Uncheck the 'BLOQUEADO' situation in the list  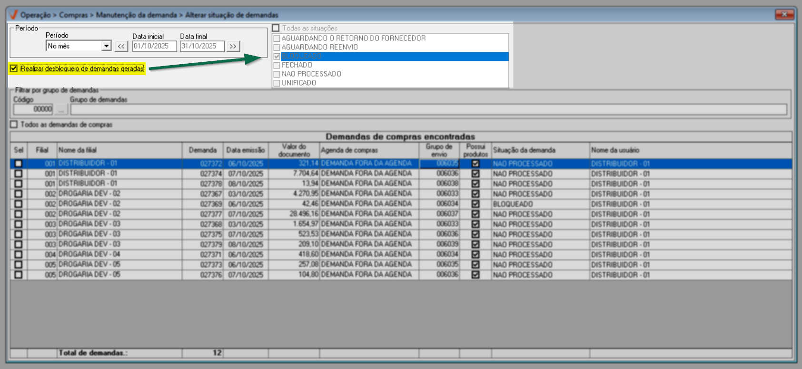pyautogui.click(x=277, y=57)
